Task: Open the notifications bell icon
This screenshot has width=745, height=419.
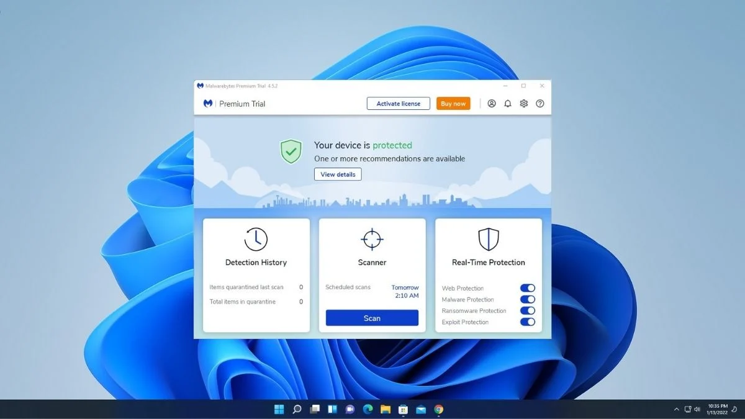Action: 507,103
